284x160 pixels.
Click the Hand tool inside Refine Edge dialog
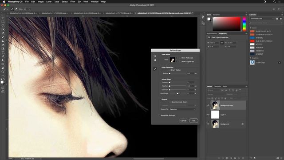point(155,60)
